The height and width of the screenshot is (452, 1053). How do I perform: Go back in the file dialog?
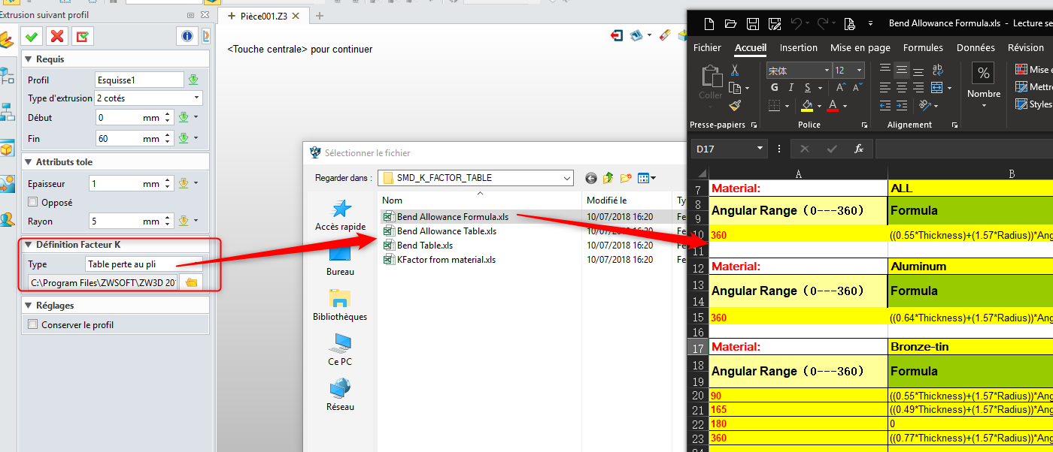point(590,178)
